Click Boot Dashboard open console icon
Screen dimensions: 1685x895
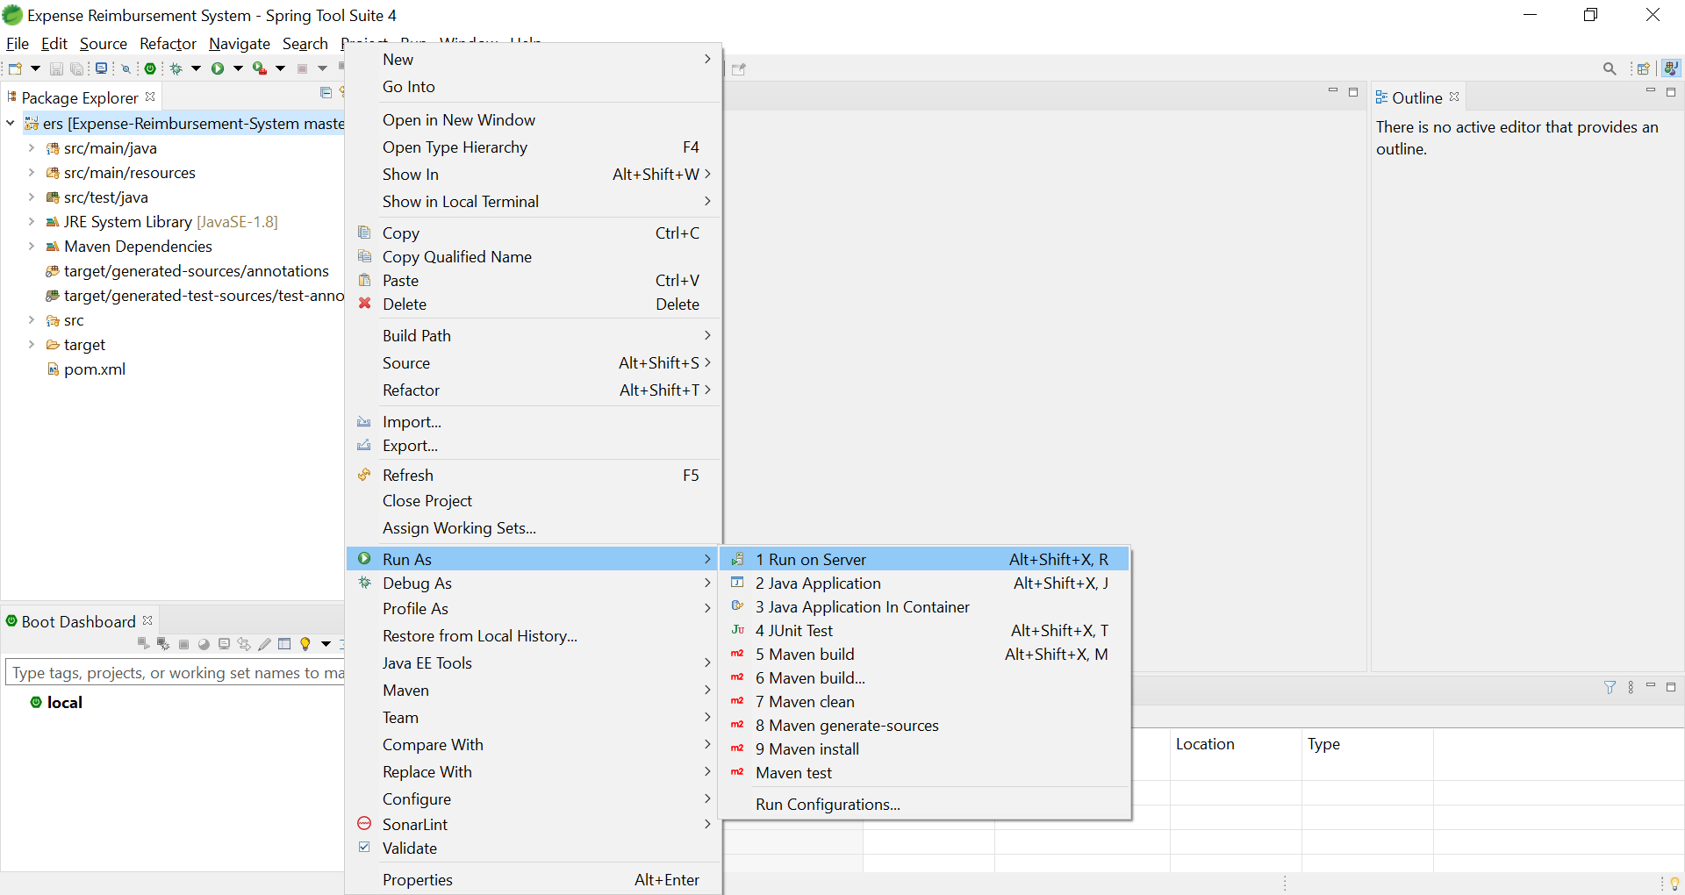[224, 644]
